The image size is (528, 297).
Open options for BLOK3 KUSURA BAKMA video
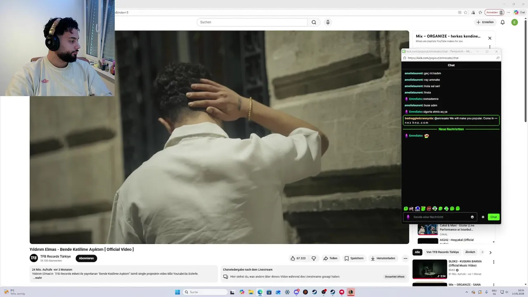[x=494, y=262]
